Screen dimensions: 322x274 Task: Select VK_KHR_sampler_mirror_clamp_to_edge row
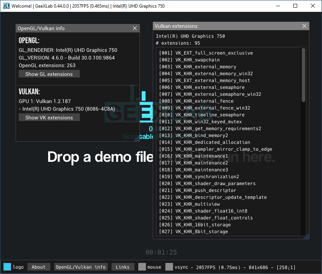pos(216,149)
